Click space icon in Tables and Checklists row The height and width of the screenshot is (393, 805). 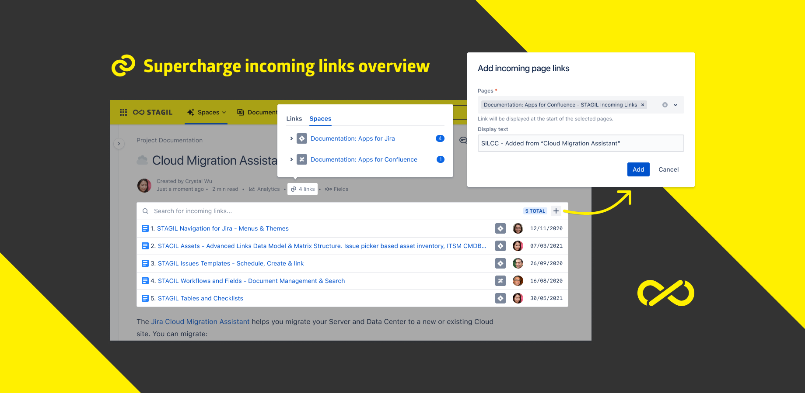500,298
